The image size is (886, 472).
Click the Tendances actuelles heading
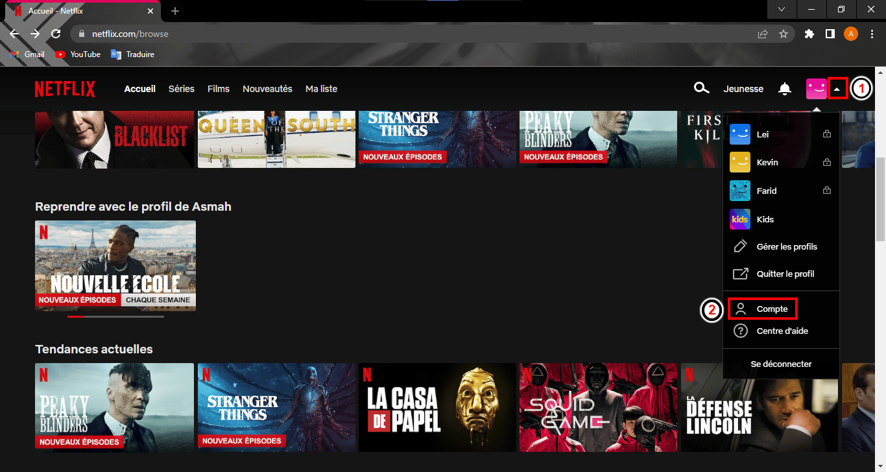(x=94, y=349)
